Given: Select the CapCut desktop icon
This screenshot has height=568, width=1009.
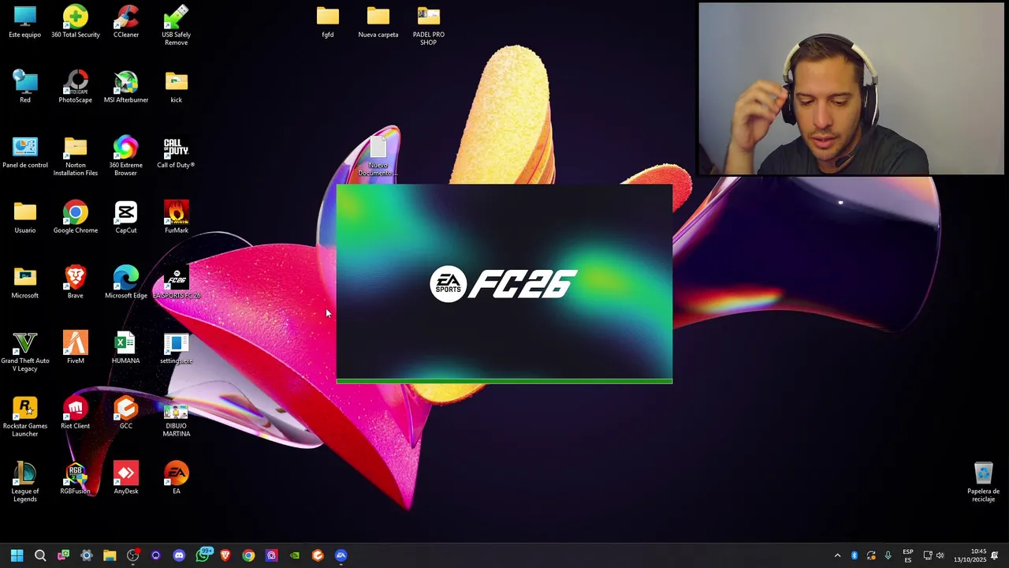Looking at the screenshot, I should pos(126,218).
